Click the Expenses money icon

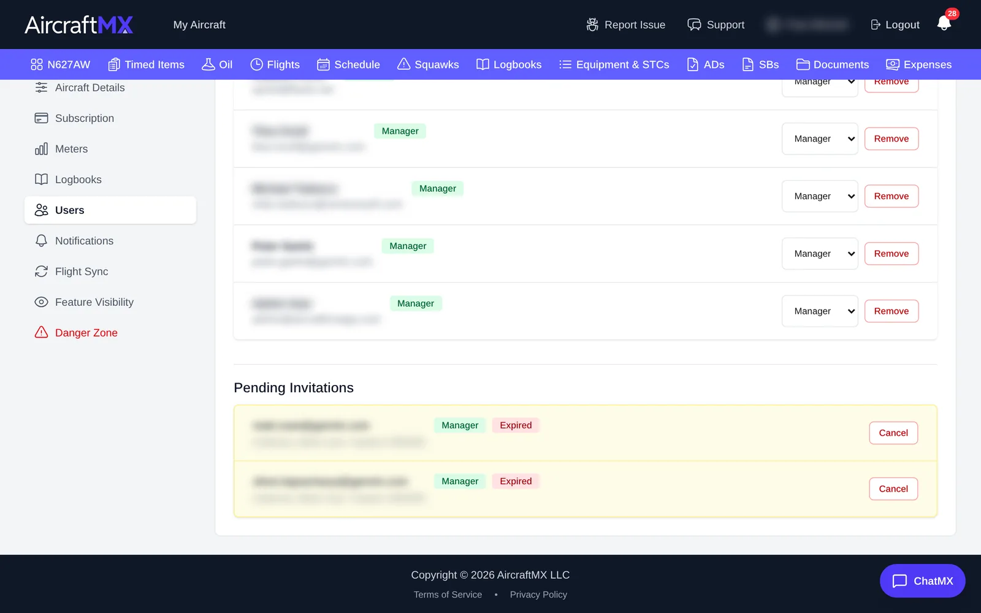(x=893, y=64)
